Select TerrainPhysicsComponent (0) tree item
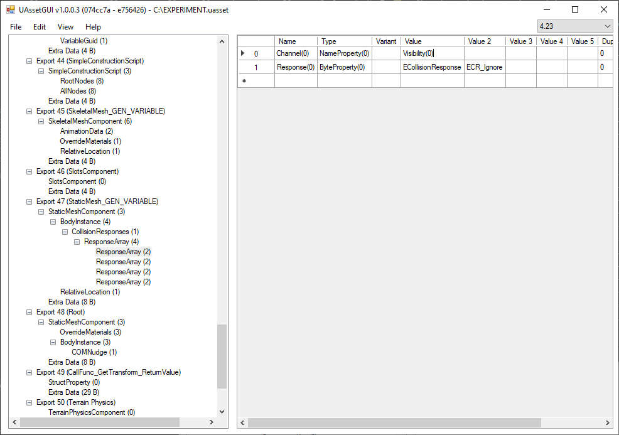Image resolution: width=619 pixels, height=435 pixels. coord(92,412)
